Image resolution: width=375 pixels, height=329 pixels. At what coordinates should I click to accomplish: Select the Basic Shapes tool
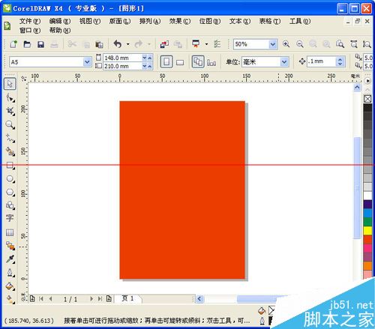click(x=10, y=205)
